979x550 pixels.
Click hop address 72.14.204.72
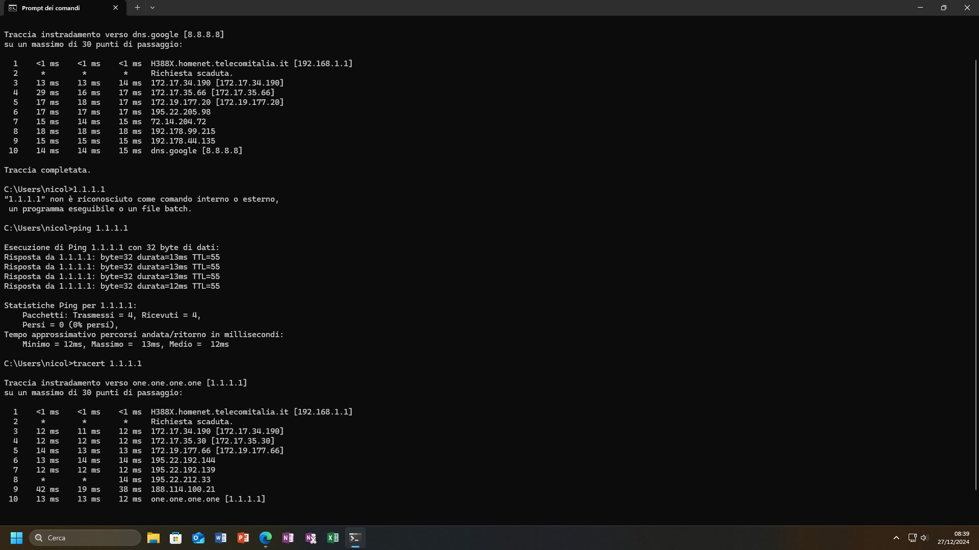tap(178, 122)
